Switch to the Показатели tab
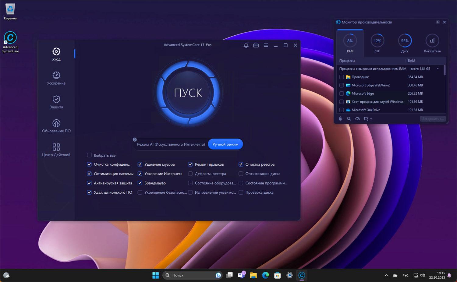Image resolution: width=457 pixels, height=282 pixels. coord(432,43)
